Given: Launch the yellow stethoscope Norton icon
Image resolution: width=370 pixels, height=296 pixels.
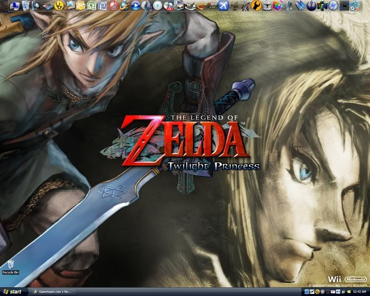Looking at the screenshot, I should (x=59, y=6).
